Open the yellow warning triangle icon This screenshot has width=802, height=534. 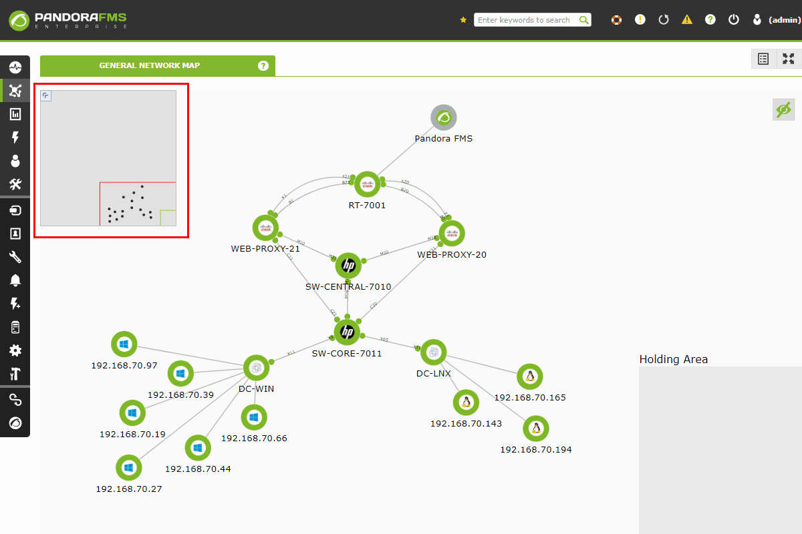click(x=687, y=20)
